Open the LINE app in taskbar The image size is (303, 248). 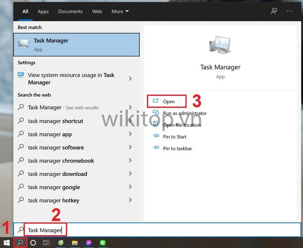(x=102, y=243)
